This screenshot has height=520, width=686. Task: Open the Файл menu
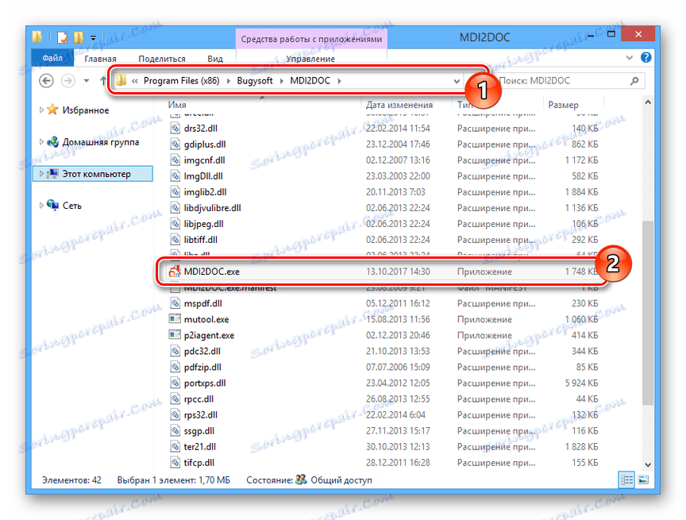(x=52, y=58)
